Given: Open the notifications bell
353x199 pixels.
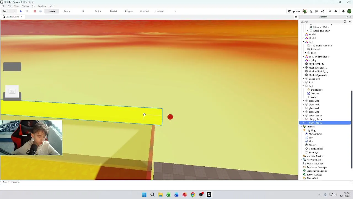Looking at the screenshot, I should pyautogui.click(x=343, y=11).
